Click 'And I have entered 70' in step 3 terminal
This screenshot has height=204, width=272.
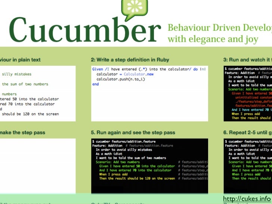tap(252, 110)
